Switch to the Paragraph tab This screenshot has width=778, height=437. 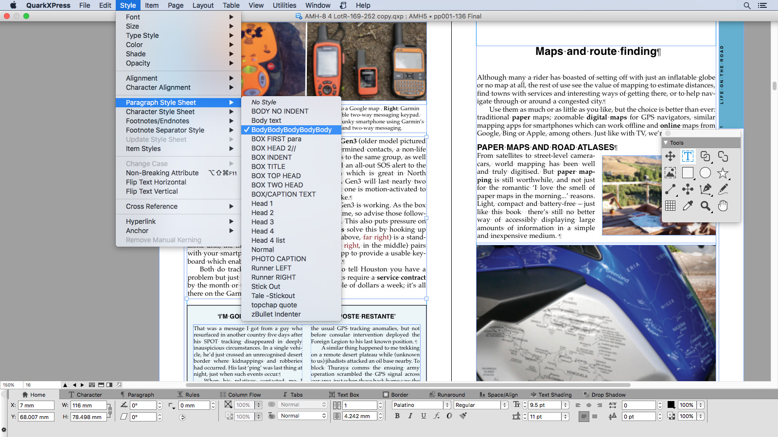coord(141,395)
